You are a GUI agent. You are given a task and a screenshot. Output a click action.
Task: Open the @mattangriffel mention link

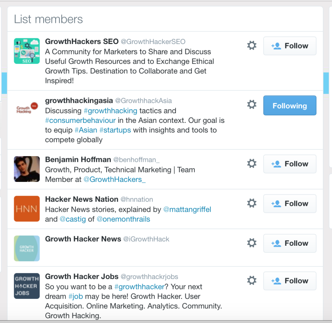(187, 210)
